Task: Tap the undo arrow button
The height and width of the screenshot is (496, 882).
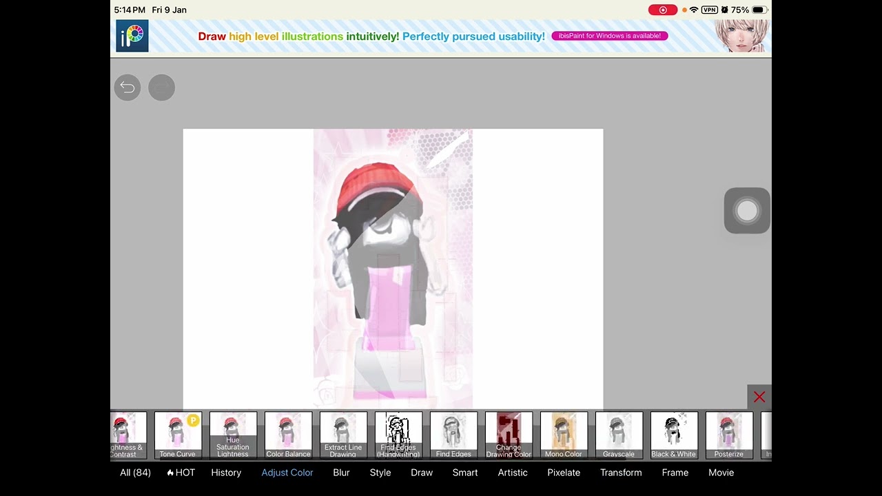Action: pyautogui.click(x=127, y=87)
